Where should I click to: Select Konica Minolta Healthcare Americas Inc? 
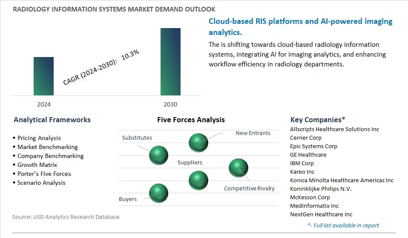(x=342, y=180)
